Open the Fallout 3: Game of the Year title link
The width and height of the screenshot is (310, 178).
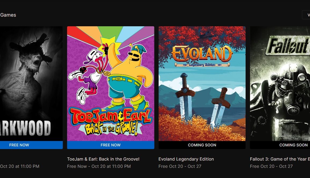[x=280, y=159]
